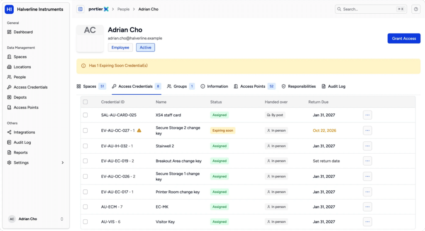
Task: Click the Oct 22, 2026 return date
Action: point(325,130)
